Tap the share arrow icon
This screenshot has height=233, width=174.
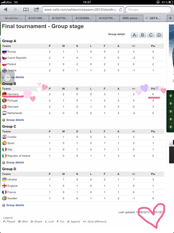point(36,9)
